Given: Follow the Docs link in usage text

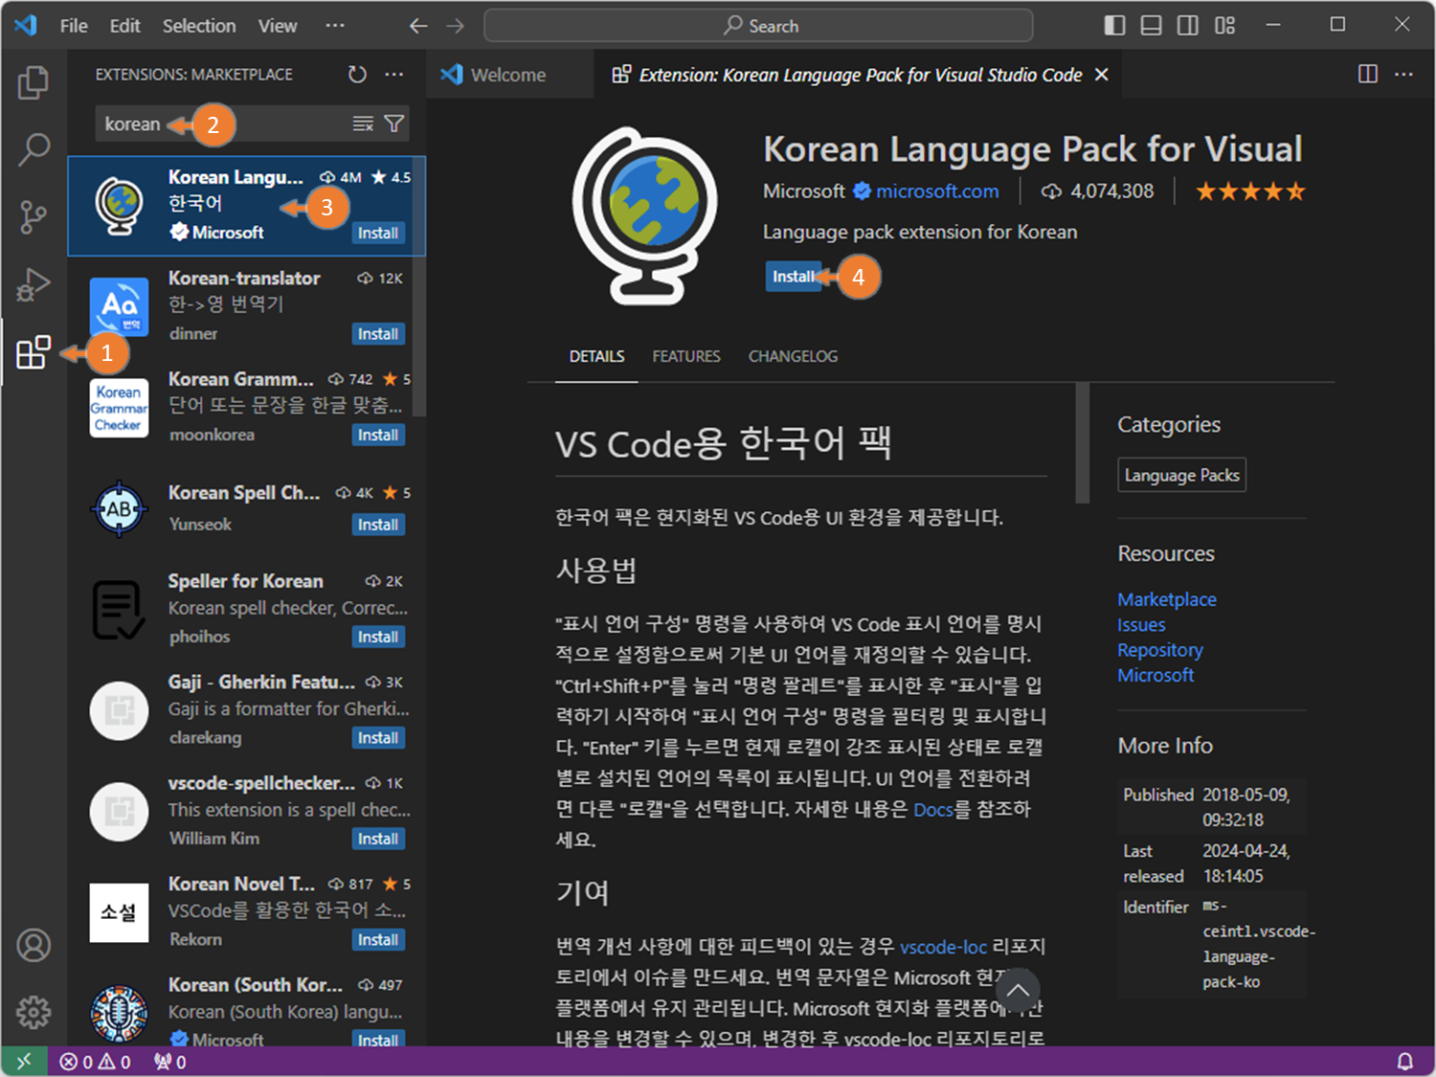Looking at the screenshot, I should tap(932, 810).
